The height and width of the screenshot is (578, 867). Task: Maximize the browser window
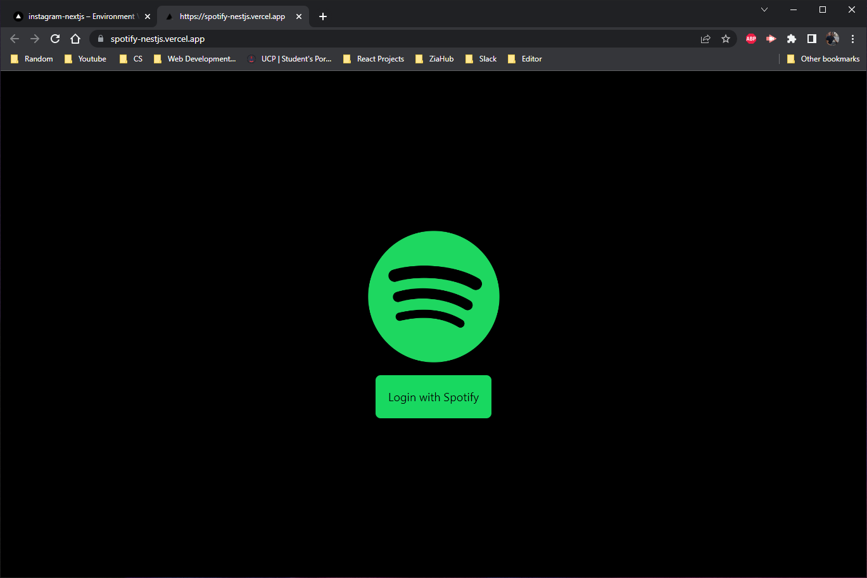pos(823,10)
